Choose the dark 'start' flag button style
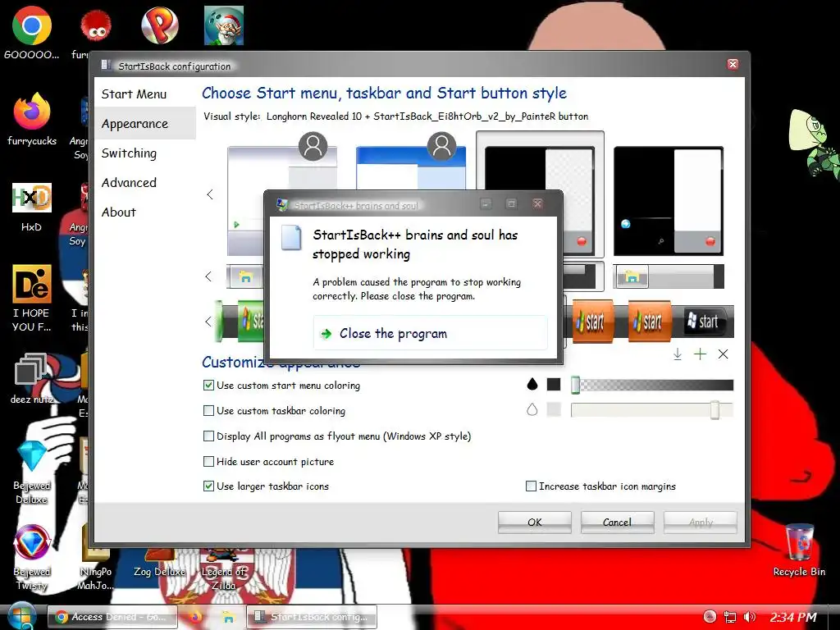This screenshot has height=630, width=840. pyautogui.click(x=703, y=321)
